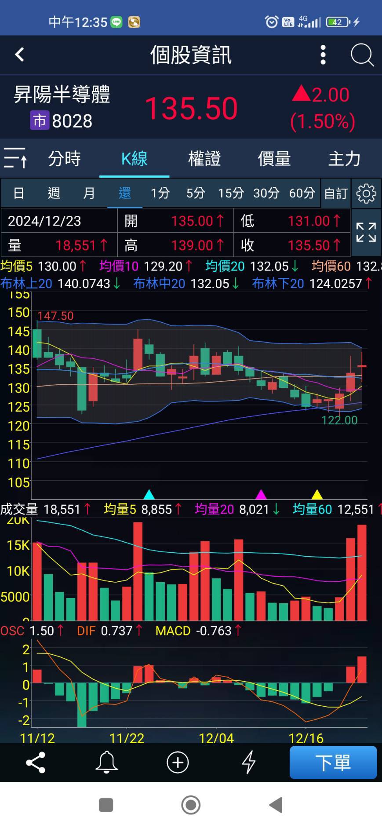Open price alert bell icon
This screenshot has height=828, width=382.
click(x=106, y=762)
